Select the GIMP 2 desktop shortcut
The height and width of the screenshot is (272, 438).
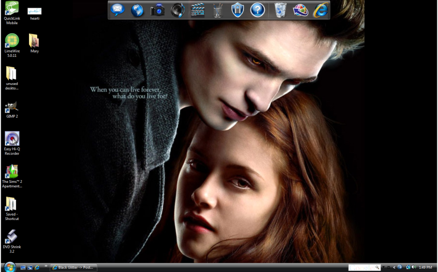(12, 108)
